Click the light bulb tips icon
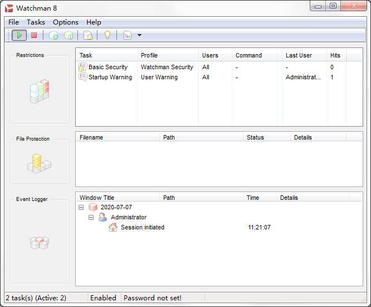This screenshot has height=307, width=371. (108, 35)
